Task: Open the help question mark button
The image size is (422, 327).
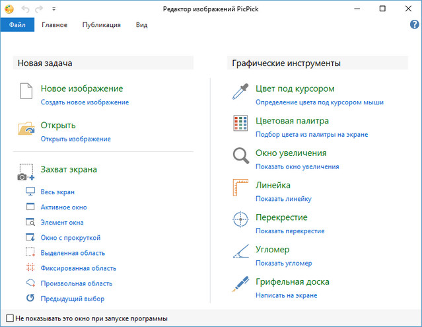Action: [415, 24]
